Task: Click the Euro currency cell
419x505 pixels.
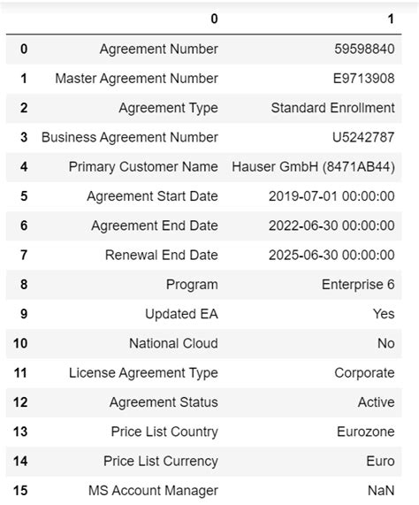Action: (380, 461)
